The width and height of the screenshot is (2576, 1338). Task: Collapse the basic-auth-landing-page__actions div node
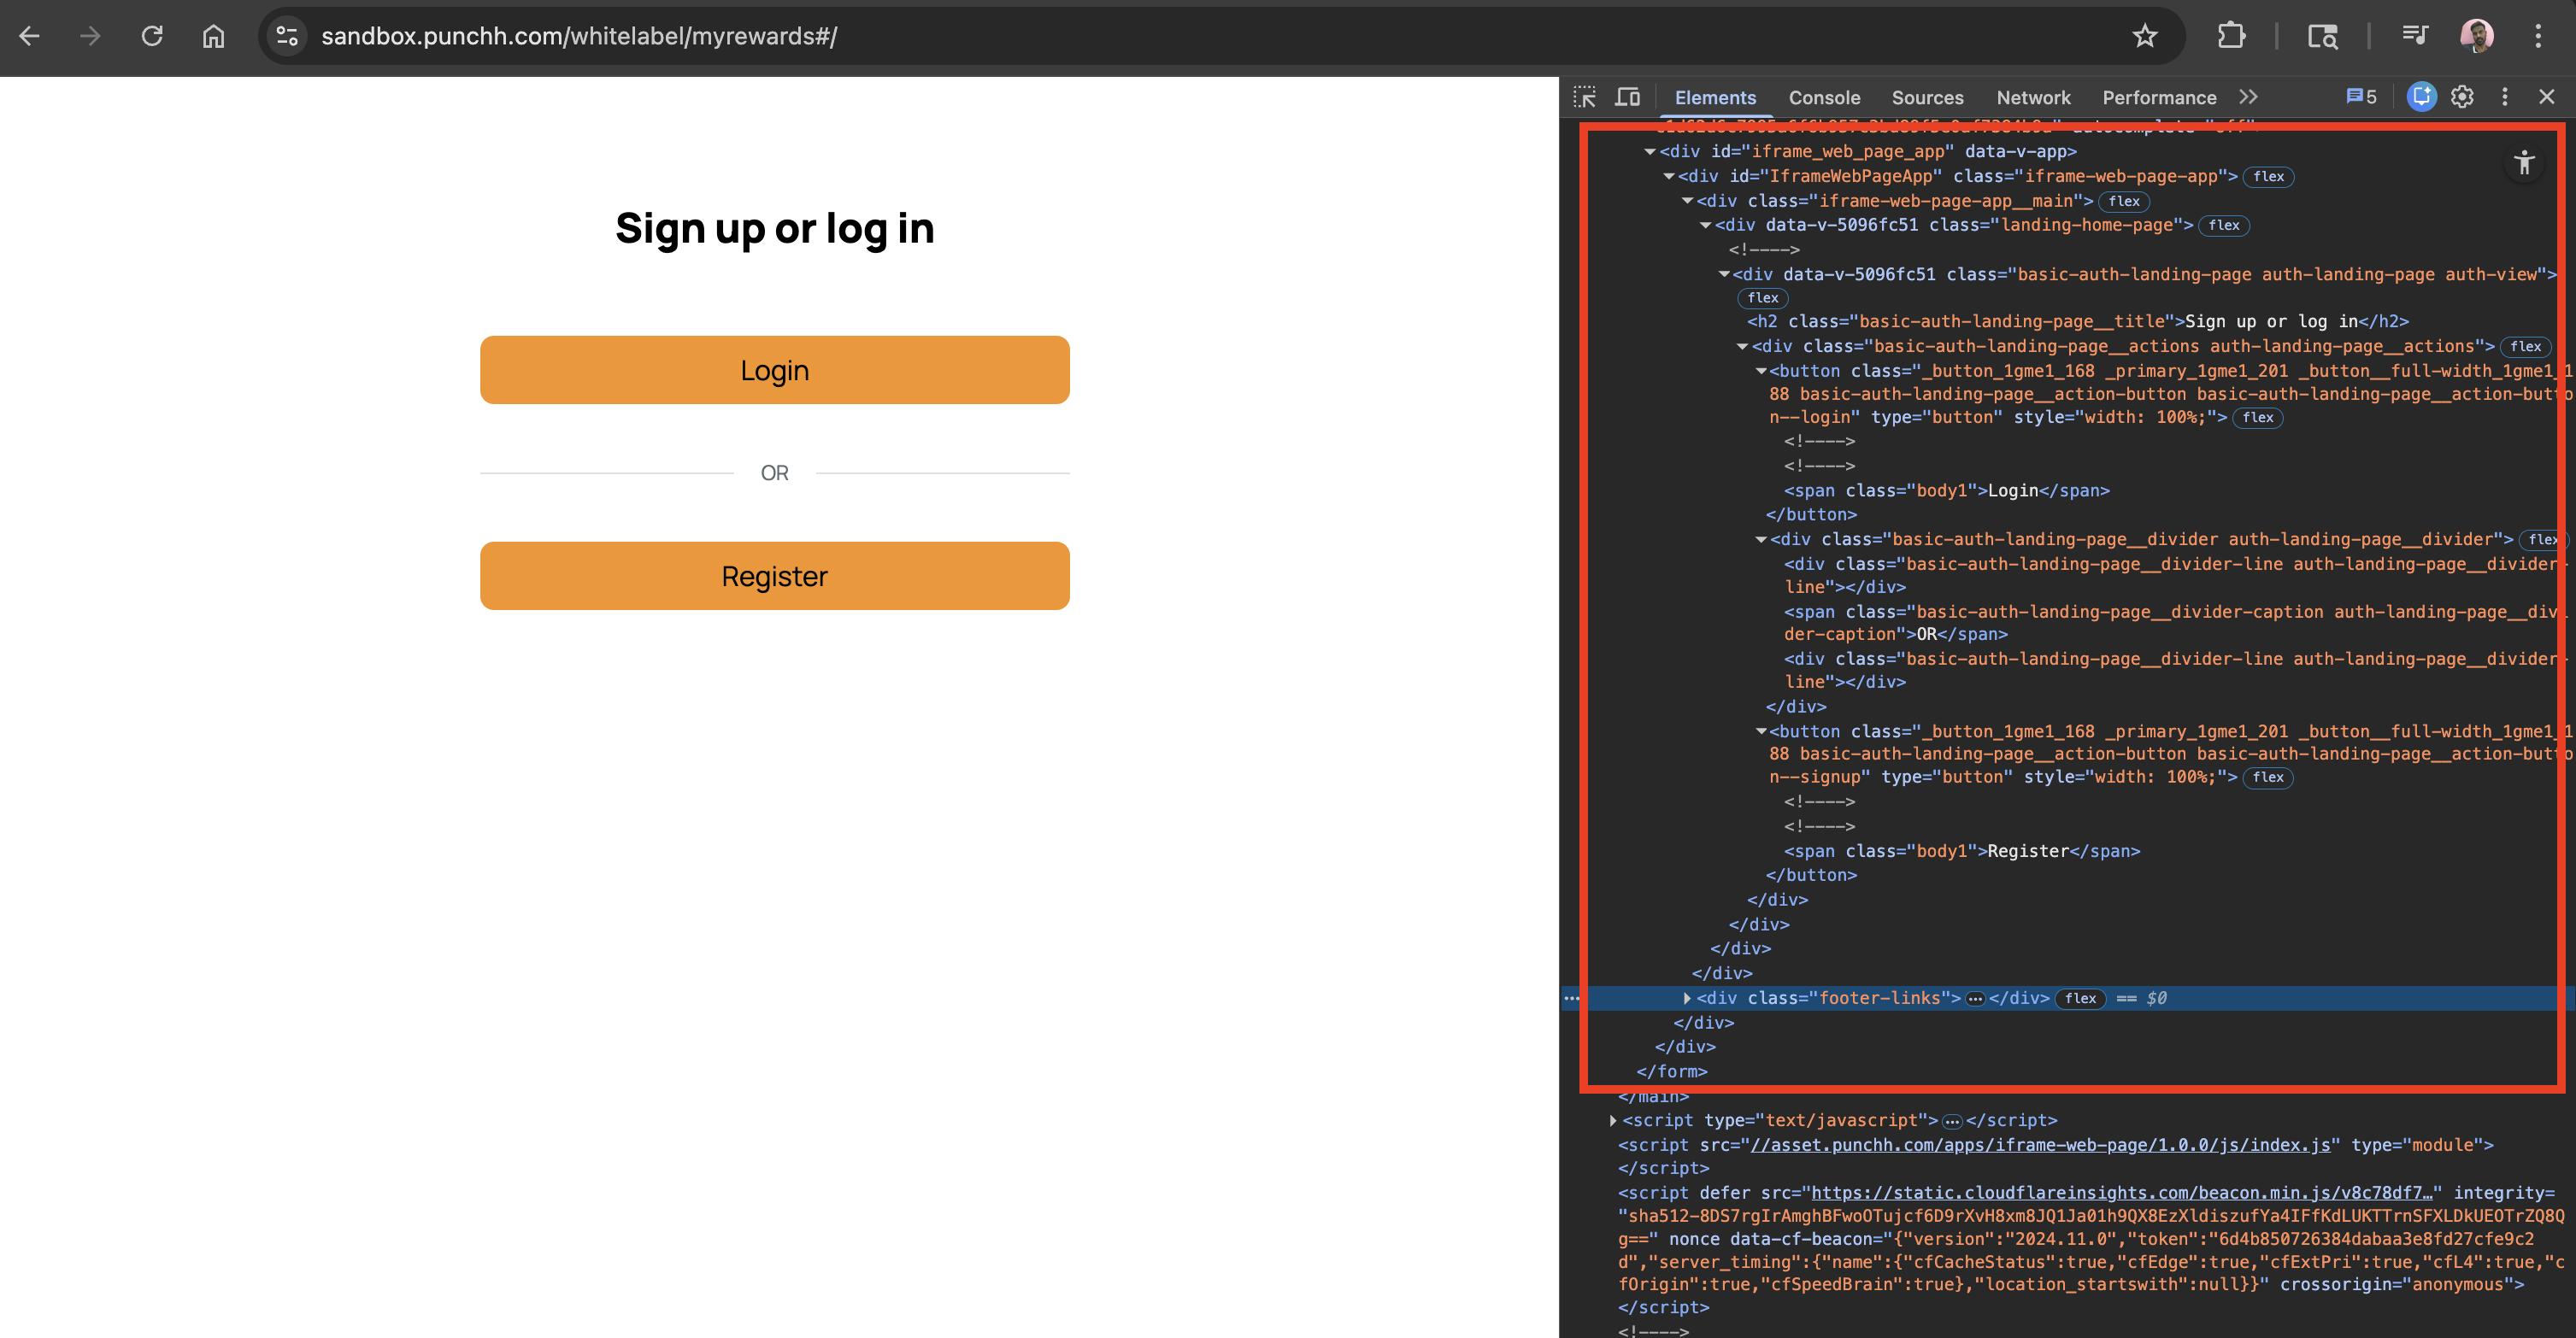click(1742, 347)
